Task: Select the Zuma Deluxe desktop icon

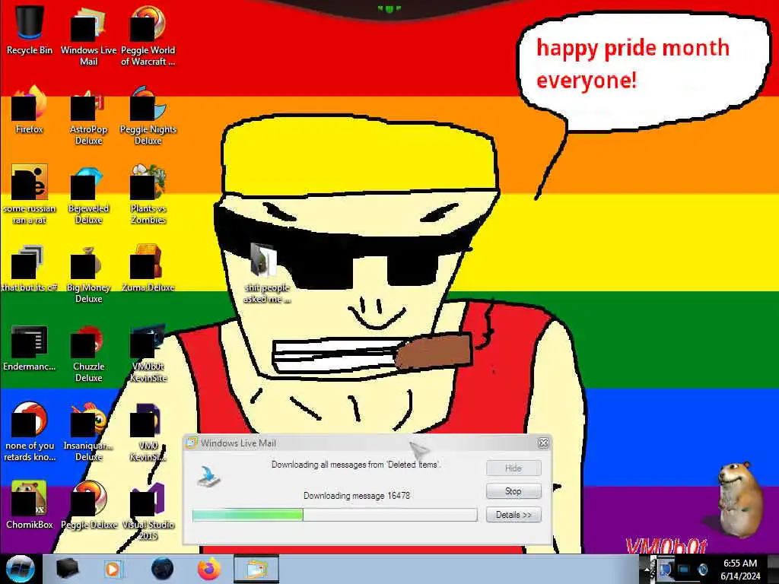Action: pyautogui.click(x=148, y=268)
